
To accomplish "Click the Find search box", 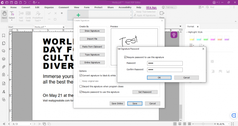I will 218,7.
